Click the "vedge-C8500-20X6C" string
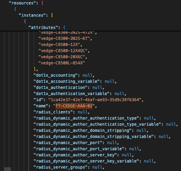Screen dimensions: 181x171 [x=62, y=57]
